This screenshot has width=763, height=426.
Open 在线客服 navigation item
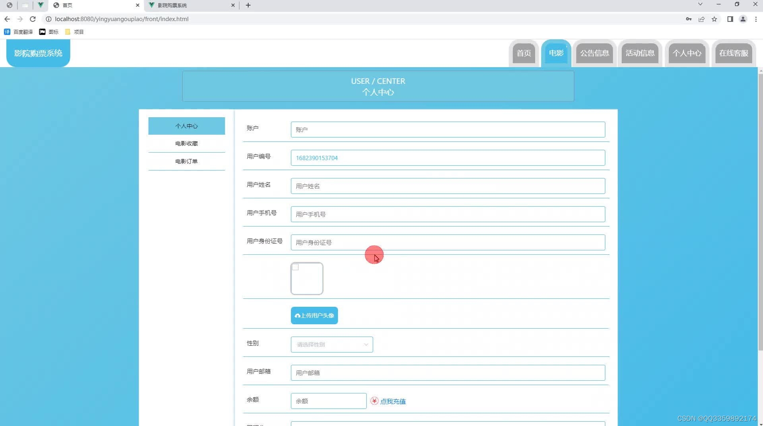(x=734, y=53)
